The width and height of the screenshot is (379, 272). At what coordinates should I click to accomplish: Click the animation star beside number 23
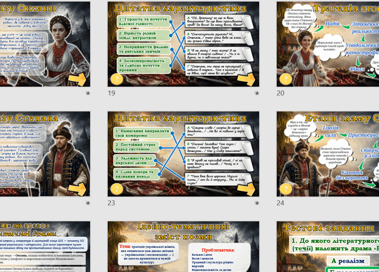coord(257,203)
